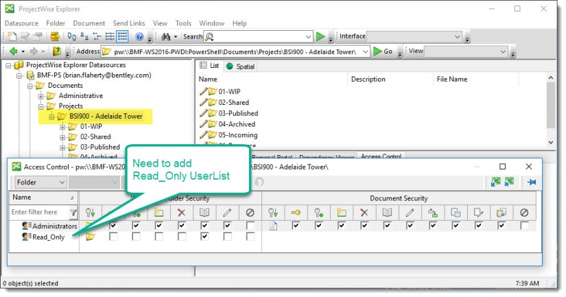This screenshot has height=297, width=566.
Task: Open Help via blue question icon
Action: tap(139, 36)
